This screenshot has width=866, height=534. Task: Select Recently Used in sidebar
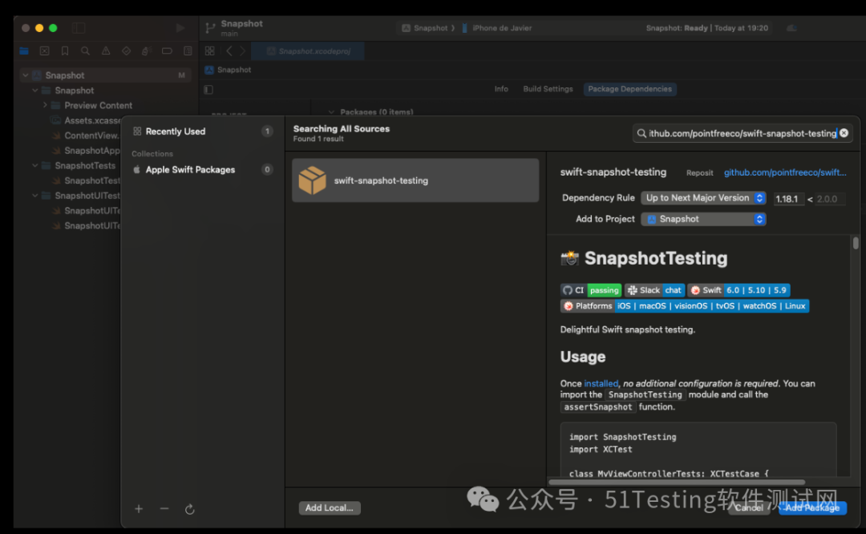click(202, 131)
